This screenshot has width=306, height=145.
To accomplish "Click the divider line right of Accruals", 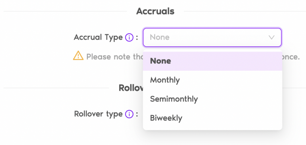I will 245,11.
